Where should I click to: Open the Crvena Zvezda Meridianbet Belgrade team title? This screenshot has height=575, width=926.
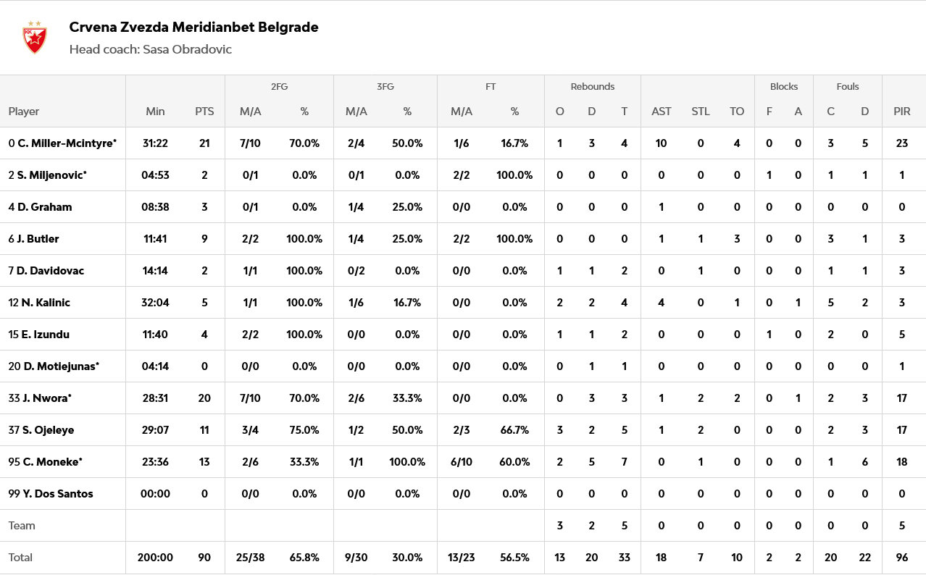193,28
